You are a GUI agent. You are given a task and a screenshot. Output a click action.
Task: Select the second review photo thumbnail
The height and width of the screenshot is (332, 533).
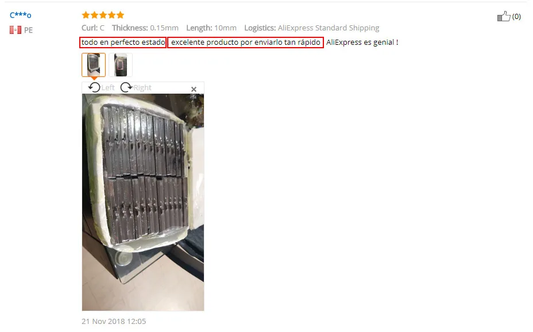(121, 64)
